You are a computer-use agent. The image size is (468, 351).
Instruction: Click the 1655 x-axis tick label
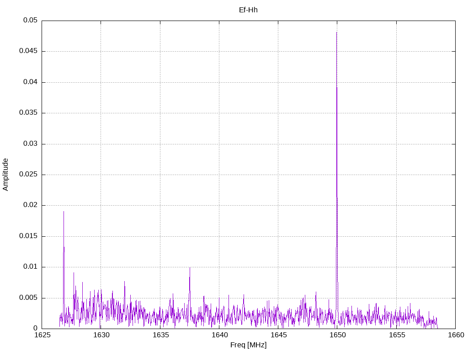click(x=397, y=335)
